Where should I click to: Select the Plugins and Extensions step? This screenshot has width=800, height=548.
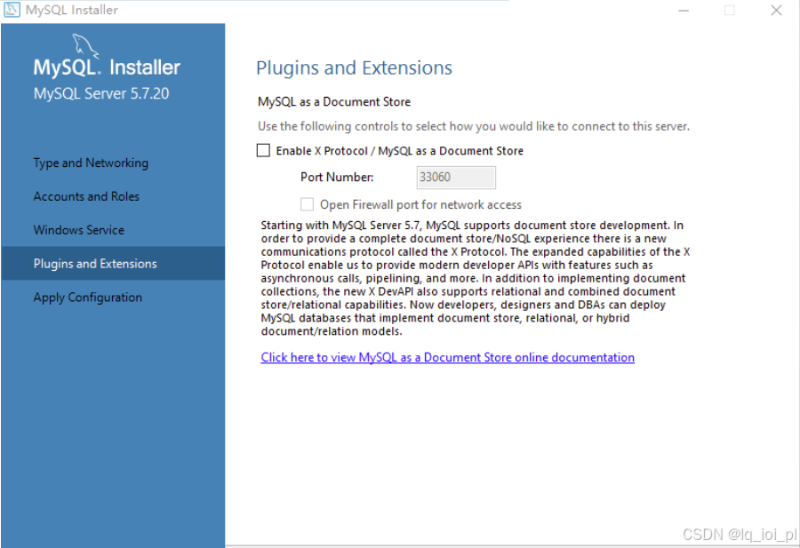click(x=113, y=264)
